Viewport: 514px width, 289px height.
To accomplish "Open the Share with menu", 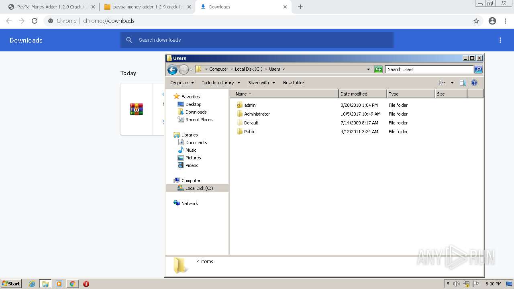I will [x=261, y=83].
